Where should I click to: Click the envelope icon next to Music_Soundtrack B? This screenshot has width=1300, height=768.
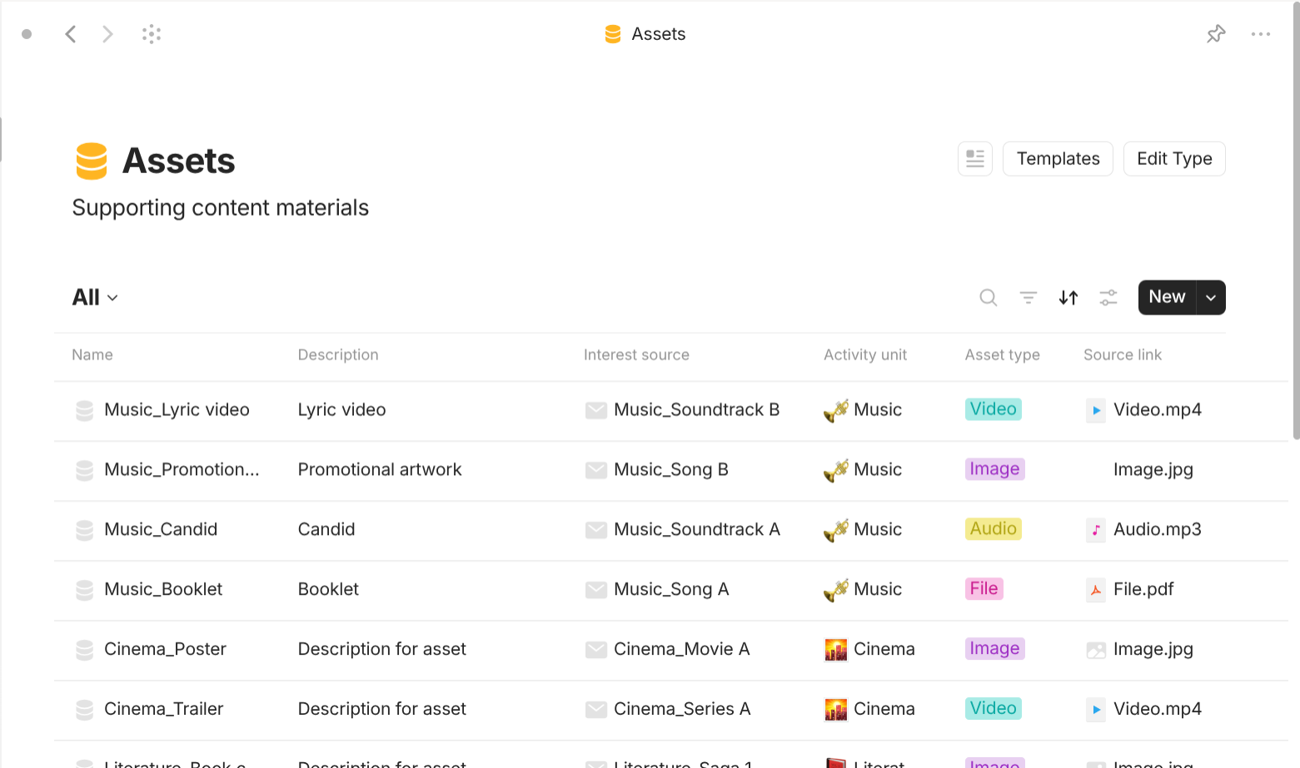click(596, 409)
